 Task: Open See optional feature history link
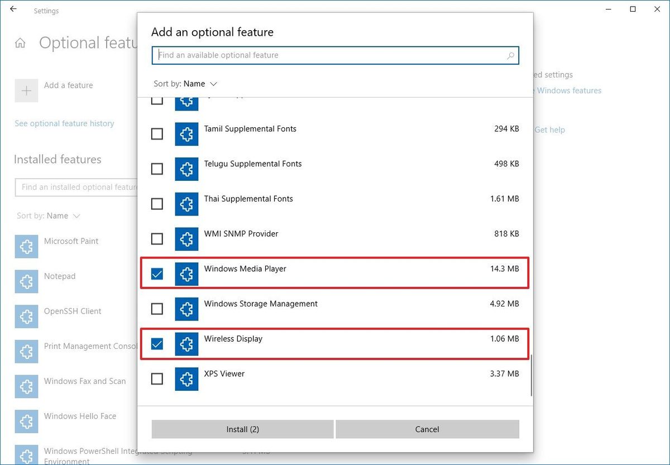click(x=64, y=123)
